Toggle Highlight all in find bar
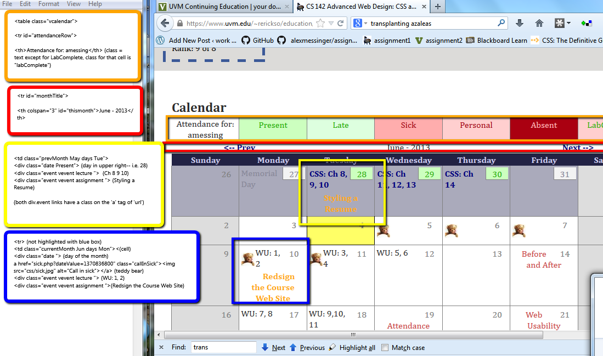Image resolution: width=603 pixels, height=356 pixels. coord(353,347)
